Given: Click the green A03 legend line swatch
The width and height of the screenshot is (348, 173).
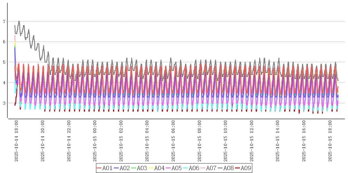Looking at the screenshot, I should (134, 168).
